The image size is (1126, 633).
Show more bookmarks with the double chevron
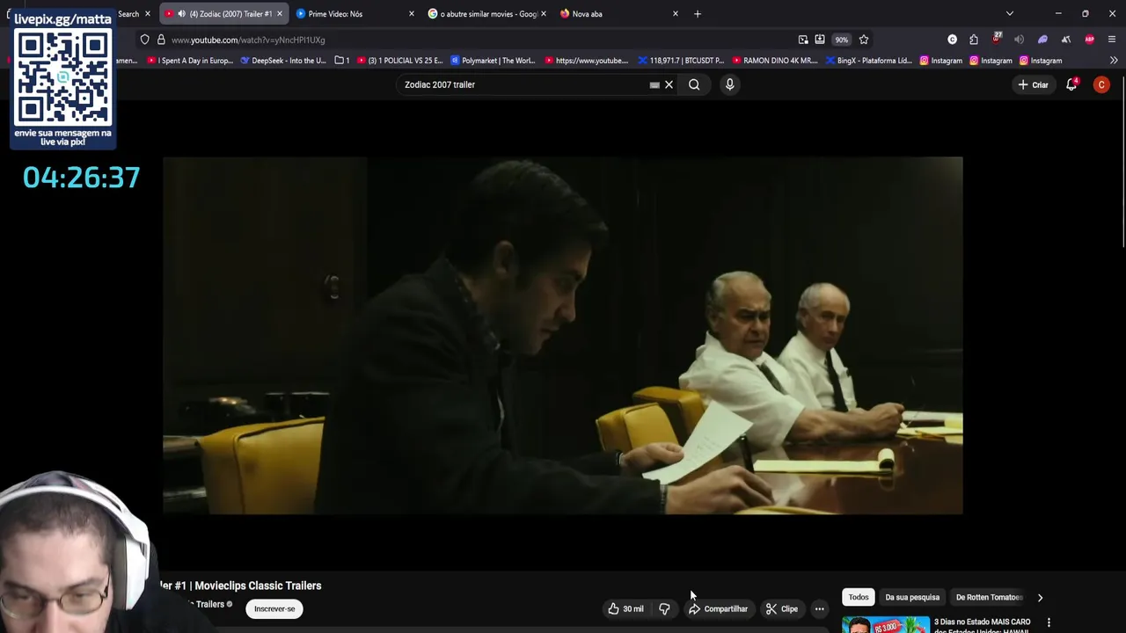(x=1114, y=61)
